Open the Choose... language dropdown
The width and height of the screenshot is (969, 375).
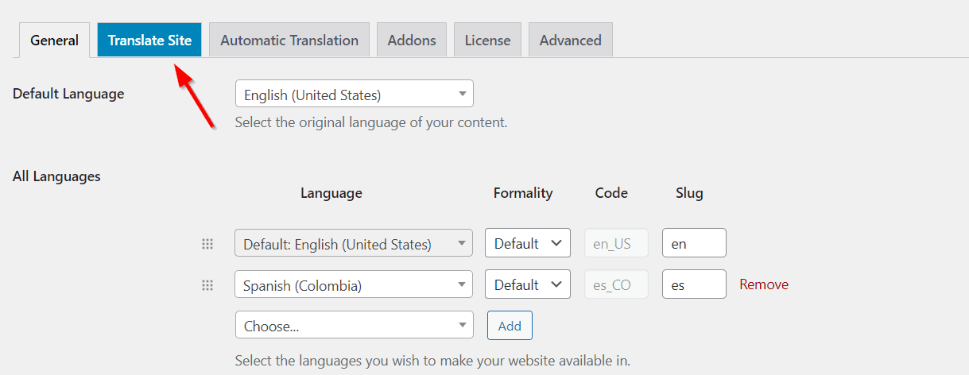pos(355,325)
